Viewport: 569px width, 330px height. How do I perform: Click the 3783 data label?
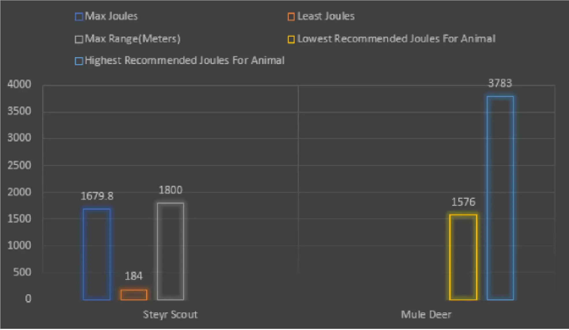500,83
